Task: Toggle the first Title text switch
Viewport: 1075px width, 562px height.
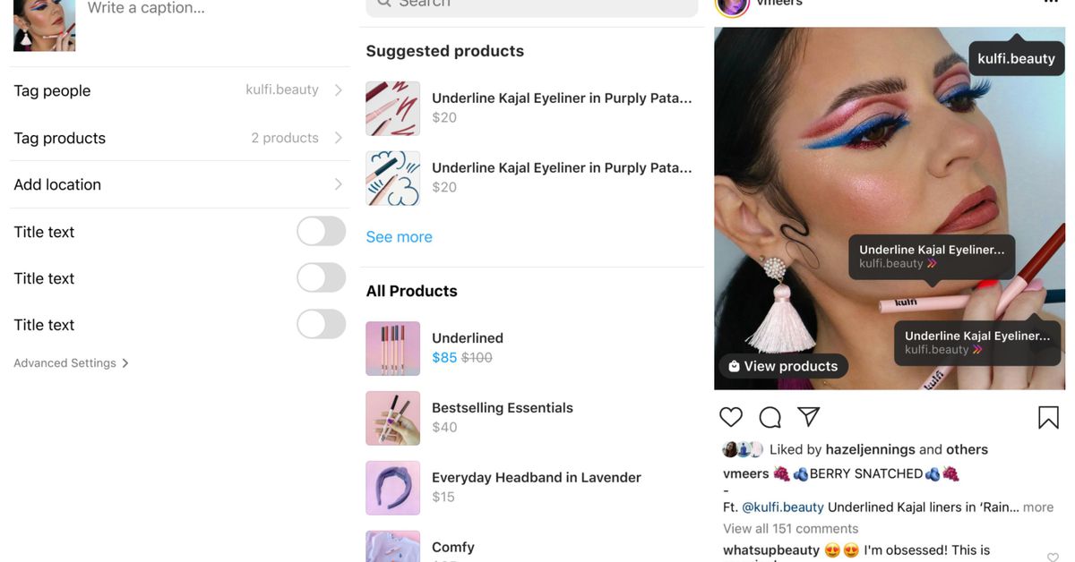Action: pyautogui.click(x=321, y=231)
